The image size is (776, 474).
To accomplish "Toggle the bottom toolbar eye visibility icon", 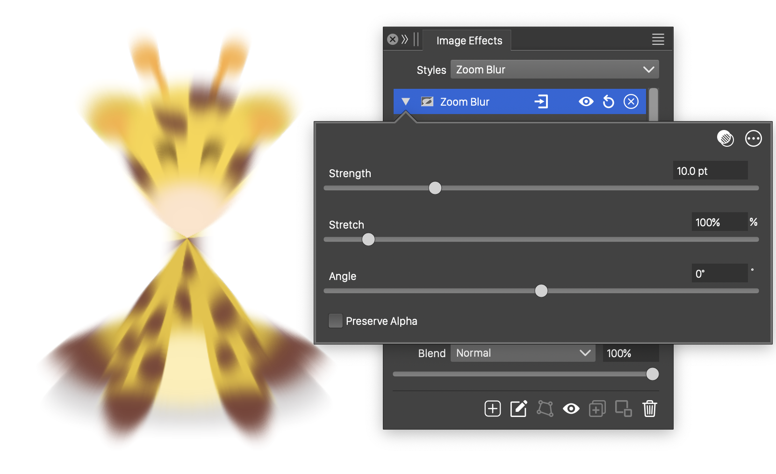I will (x=571, y=409).
